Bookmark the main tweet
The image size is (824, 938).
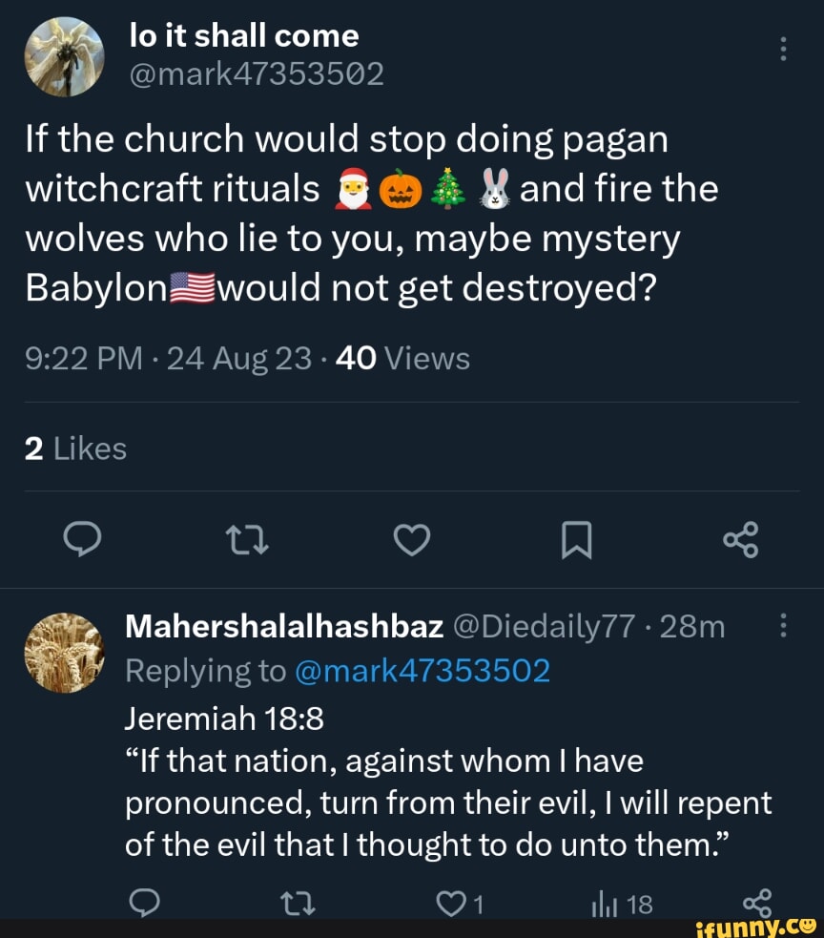tap(577, 541)
